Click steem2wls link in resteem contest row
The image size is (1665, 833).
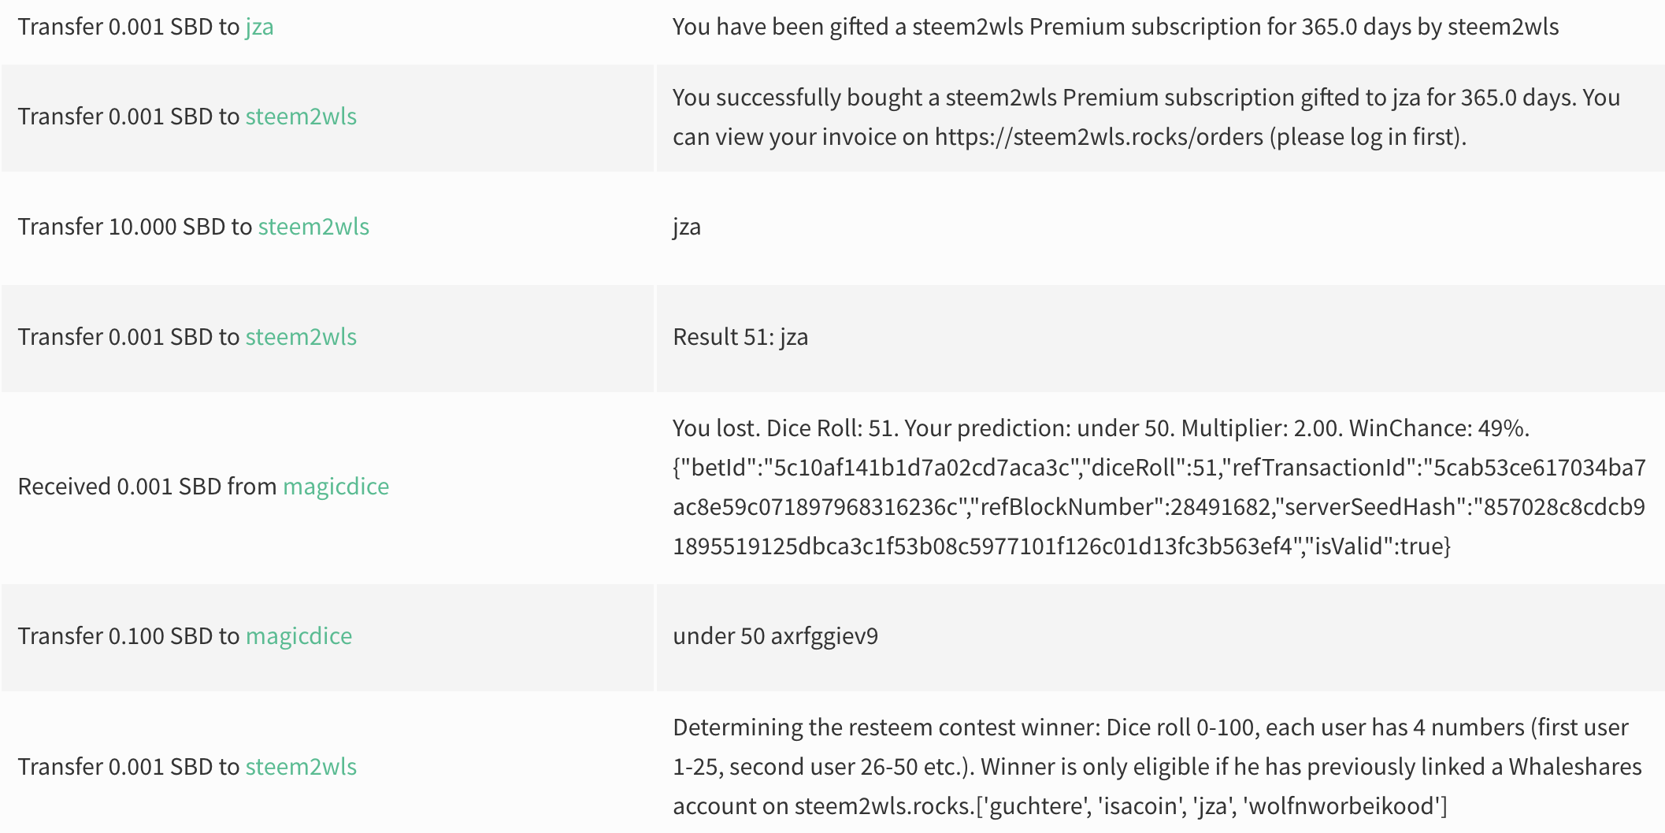point(301,767)
